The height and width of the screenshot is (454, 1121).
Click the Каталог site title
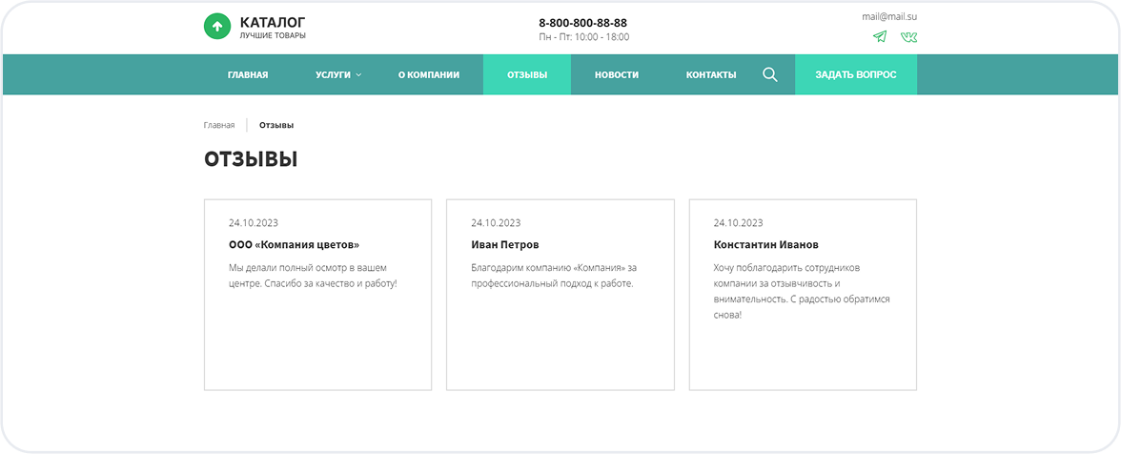tap(273, 22)
